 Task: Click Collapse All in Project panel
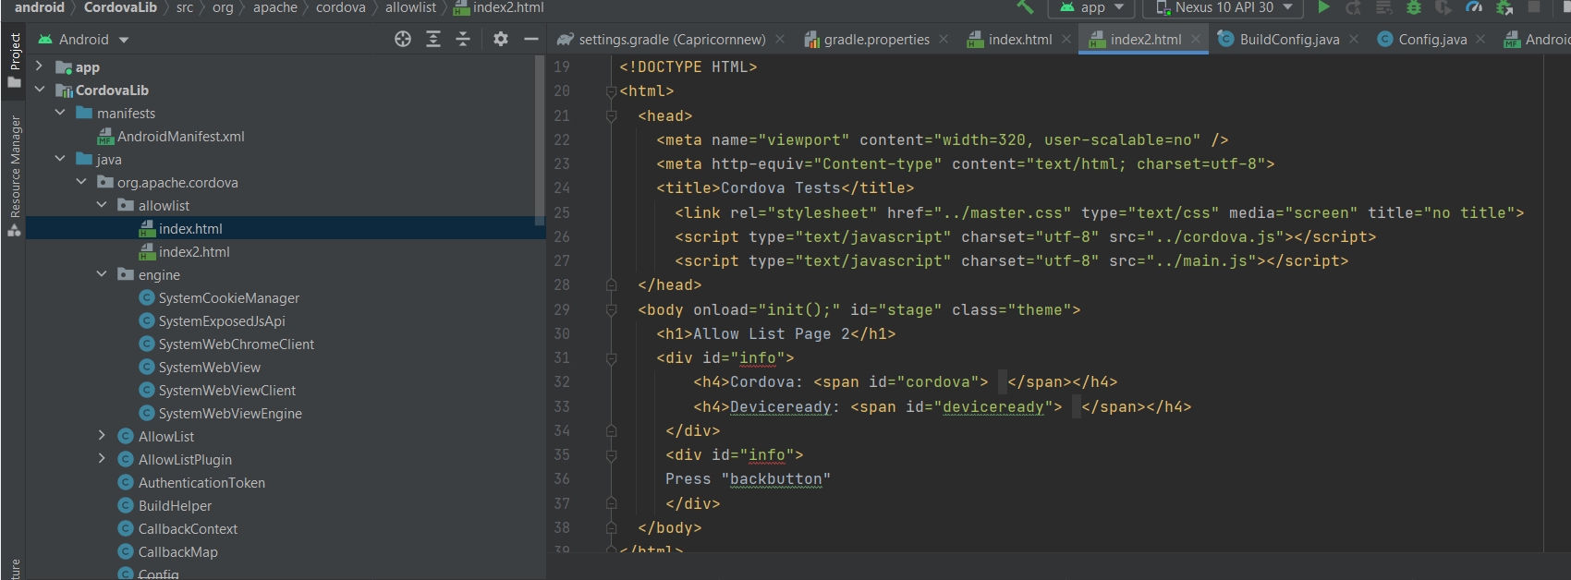tap(463, 39)
